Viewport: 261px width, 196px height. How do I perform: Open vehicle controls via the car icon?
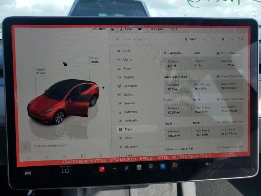point(28,172)
